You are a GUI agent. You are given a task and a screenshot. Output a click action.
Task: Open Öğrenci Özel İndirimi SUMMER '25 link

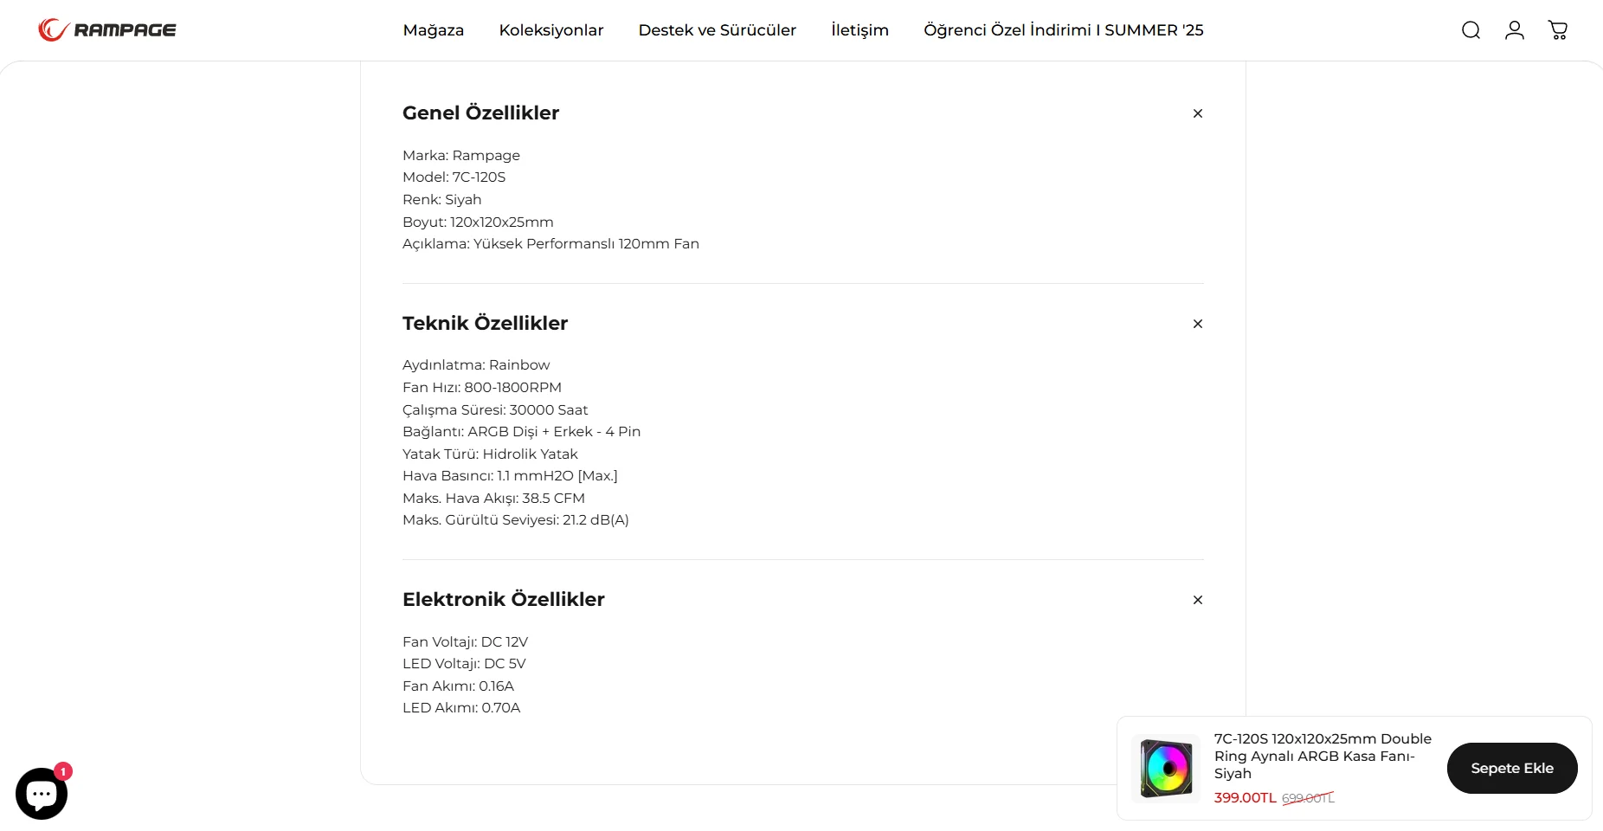point(1064,30)
